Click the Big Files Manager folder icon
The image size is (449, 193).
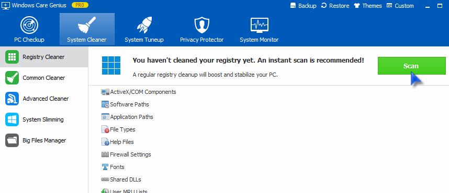point(12,140)
